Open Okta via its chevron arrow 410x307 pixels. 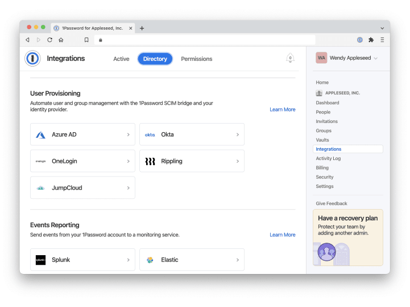238,134
